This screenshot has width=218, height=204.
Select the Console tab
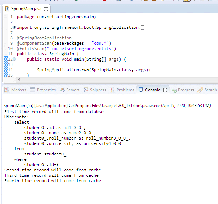(x=149, y=90)
